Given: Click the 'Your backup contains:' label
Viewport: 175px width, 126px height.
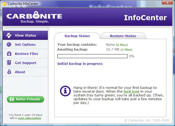Looking at the screenshot, I should [77, 44].
